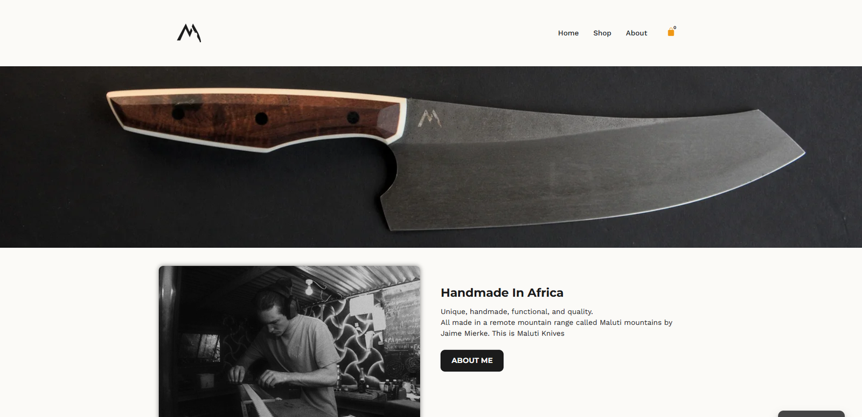Go to the Home page
Viewport: 862px width, 417px height.
[568, 33]
